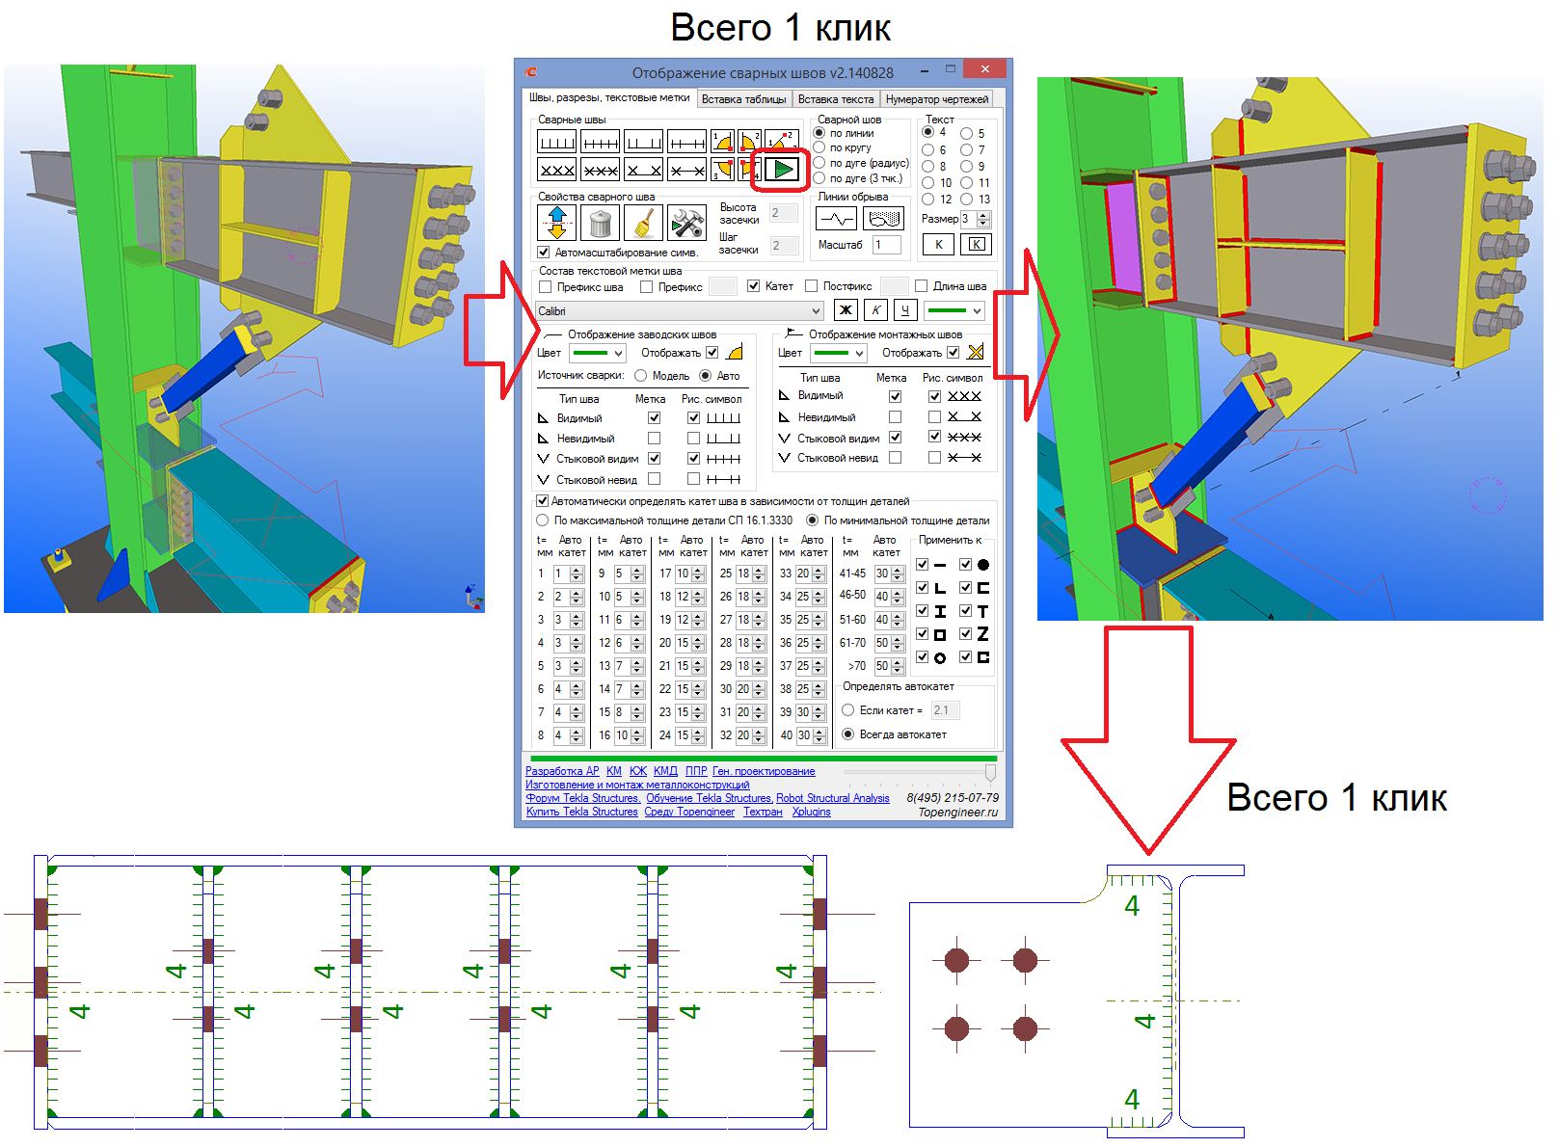Click the Масштаб input field
Screen dimensions: 1558x1147
tap(886, 245)
